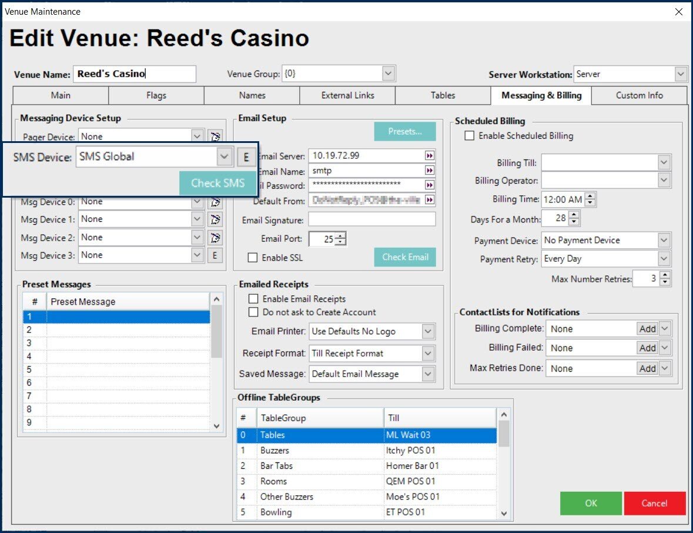Click the arrow icon in Email Server field
The width and height of the screenshot is (693, 533).
click(430, 156)
